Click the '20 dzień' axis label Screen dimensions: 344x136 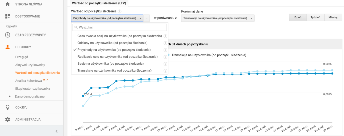click(245, 129)
